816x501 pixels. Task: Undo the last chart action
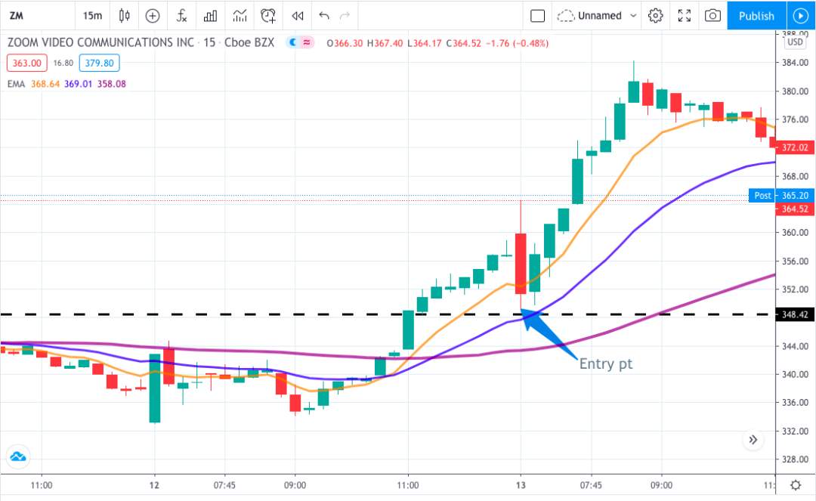pyautogui.click(x=324, y=16)
